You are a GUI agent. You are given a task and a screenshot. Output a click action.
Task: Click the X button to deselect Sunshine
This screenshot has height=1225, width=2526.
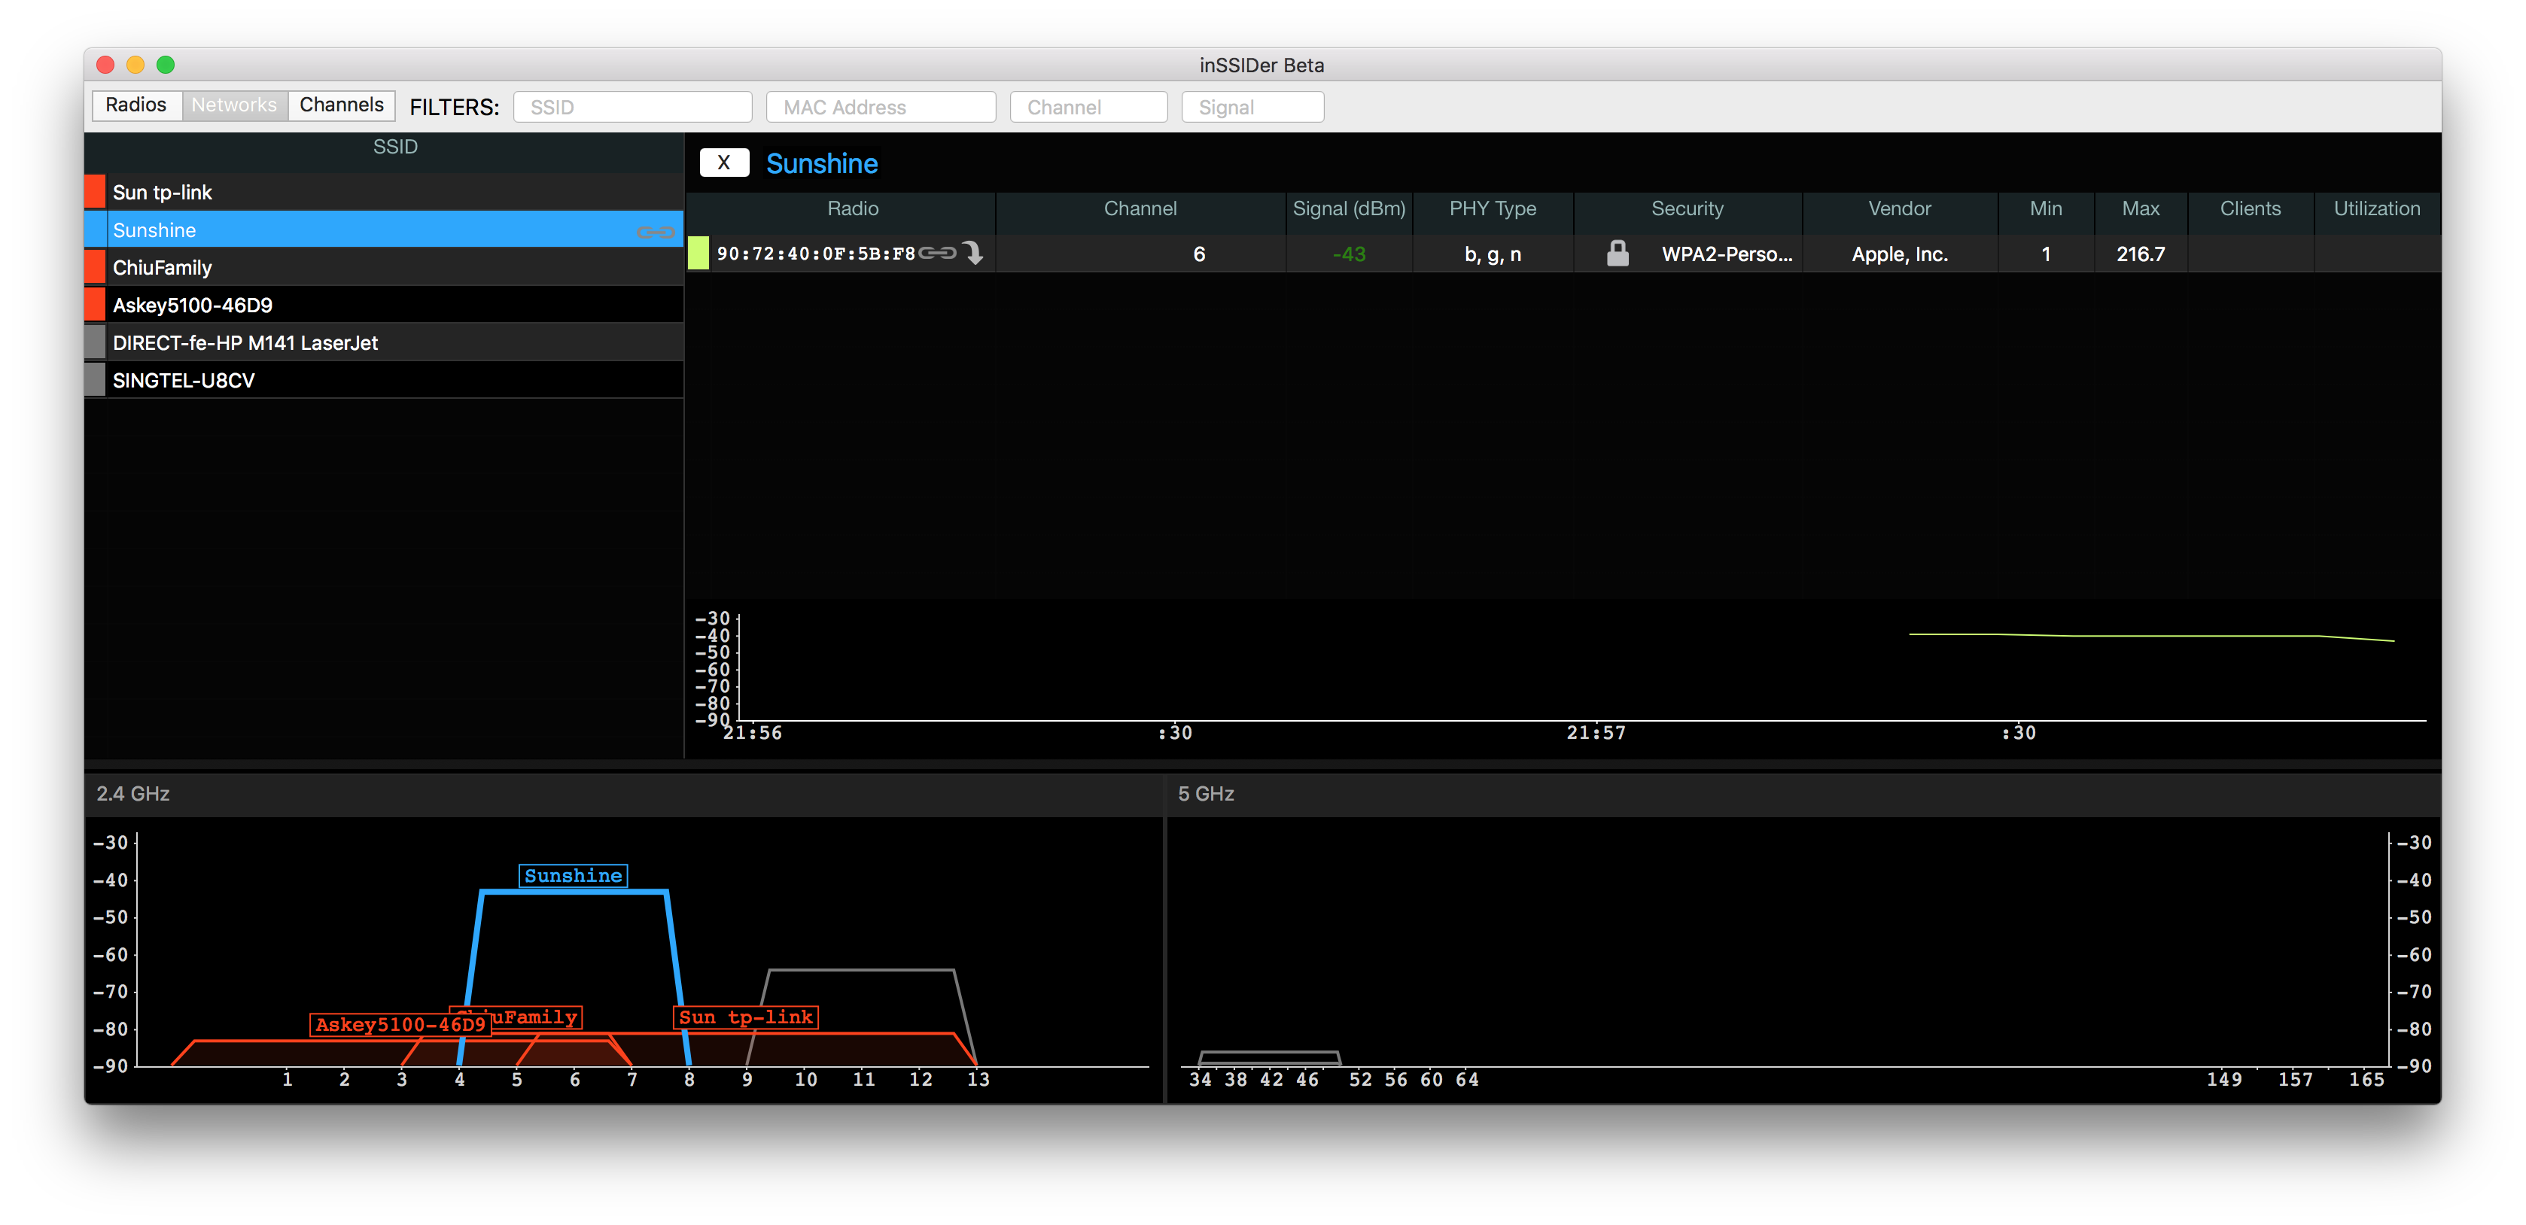722,163
